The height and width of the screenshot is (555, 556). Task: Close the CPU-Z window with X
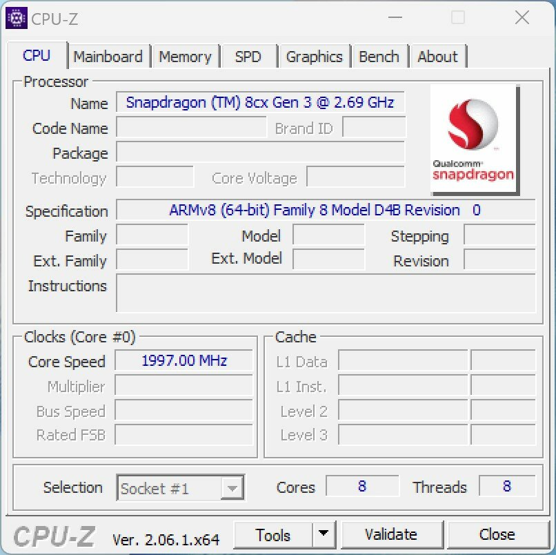522,17
